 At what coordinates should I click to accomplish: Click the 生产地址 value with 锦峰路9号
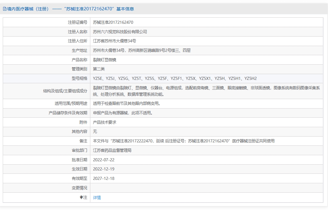(x=142, y=50)
